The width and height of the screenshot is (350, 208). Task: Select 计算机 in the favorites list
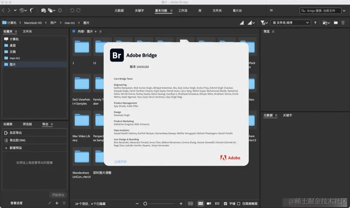click(x=35, y=39)
